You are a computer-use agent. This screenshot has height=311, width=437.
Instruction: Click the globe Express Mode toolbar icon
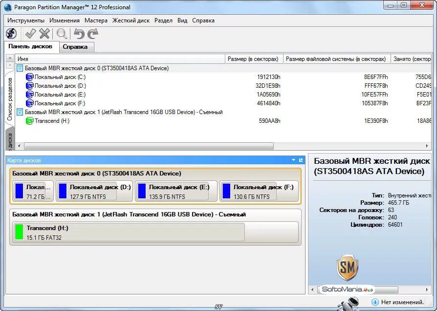[11, 34]
